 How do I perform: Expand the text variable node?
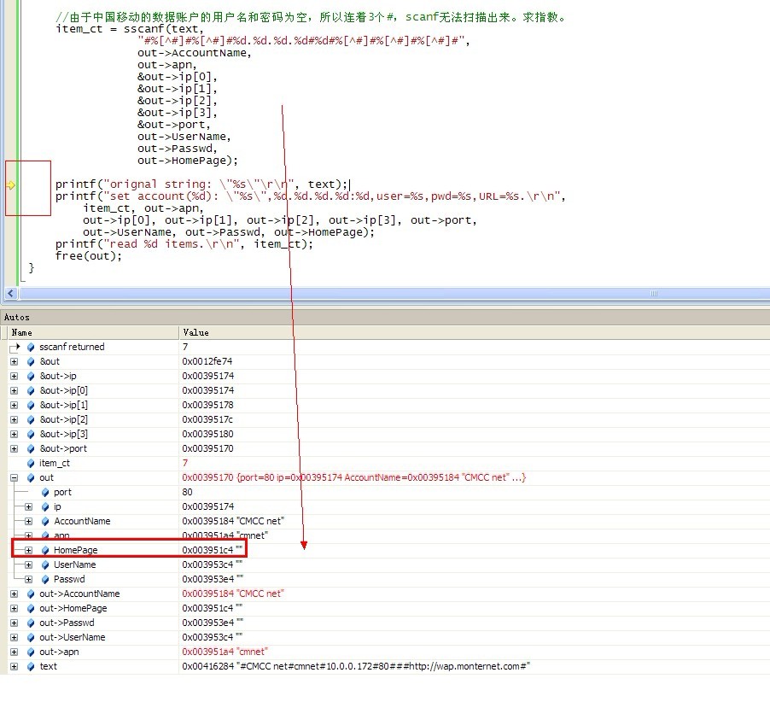(x=15, y=666)
